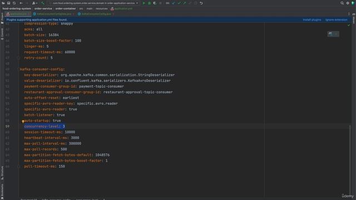
Task: Click fold end marker at poll-timeout-ms line
Action: click(18, 167)
